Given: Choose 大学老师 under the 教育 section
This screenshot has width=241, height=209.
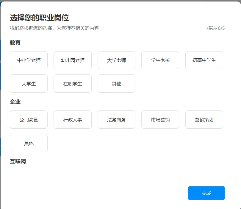Looking at the screenshot, I should (116, 60).
